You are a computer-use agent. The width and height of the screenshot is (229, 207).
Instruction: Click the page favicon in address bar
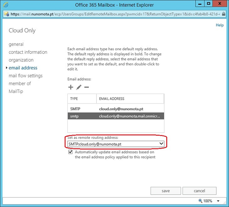pos(7,14)
